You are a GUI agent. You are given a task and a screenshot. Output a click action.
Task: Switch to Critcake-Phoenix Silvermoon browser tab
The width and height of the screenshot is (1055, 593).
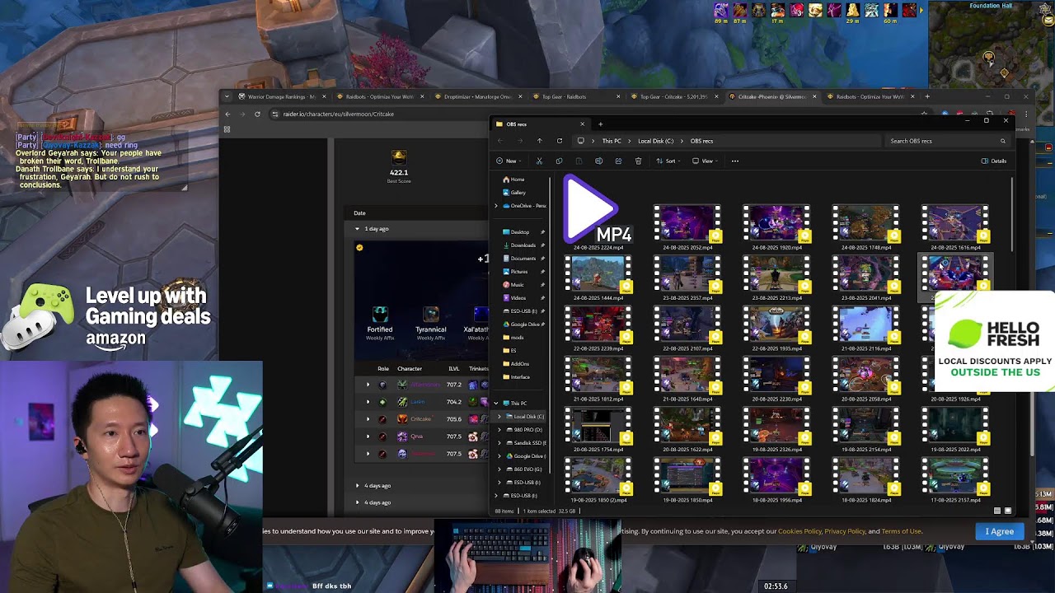(771, 96)
